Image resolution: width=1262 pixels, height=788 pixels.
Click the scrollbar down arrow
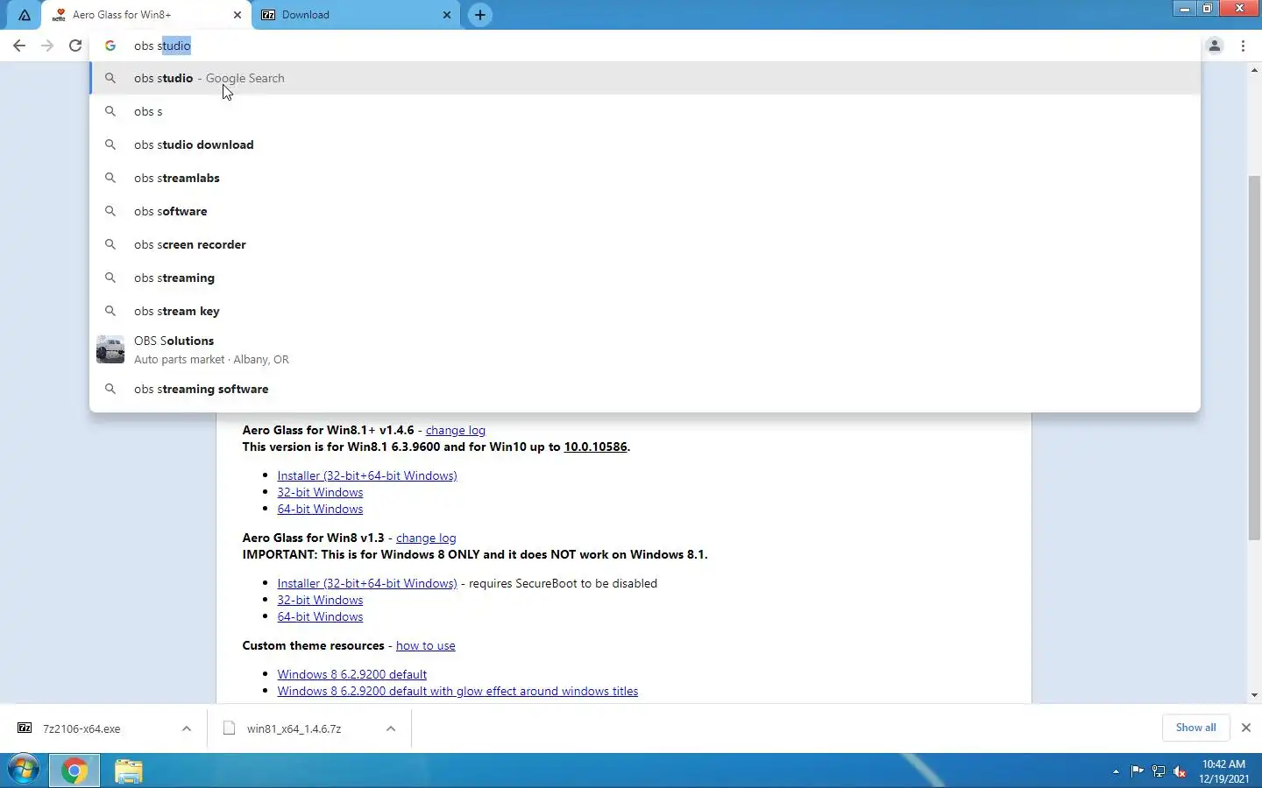(1254, 695)
